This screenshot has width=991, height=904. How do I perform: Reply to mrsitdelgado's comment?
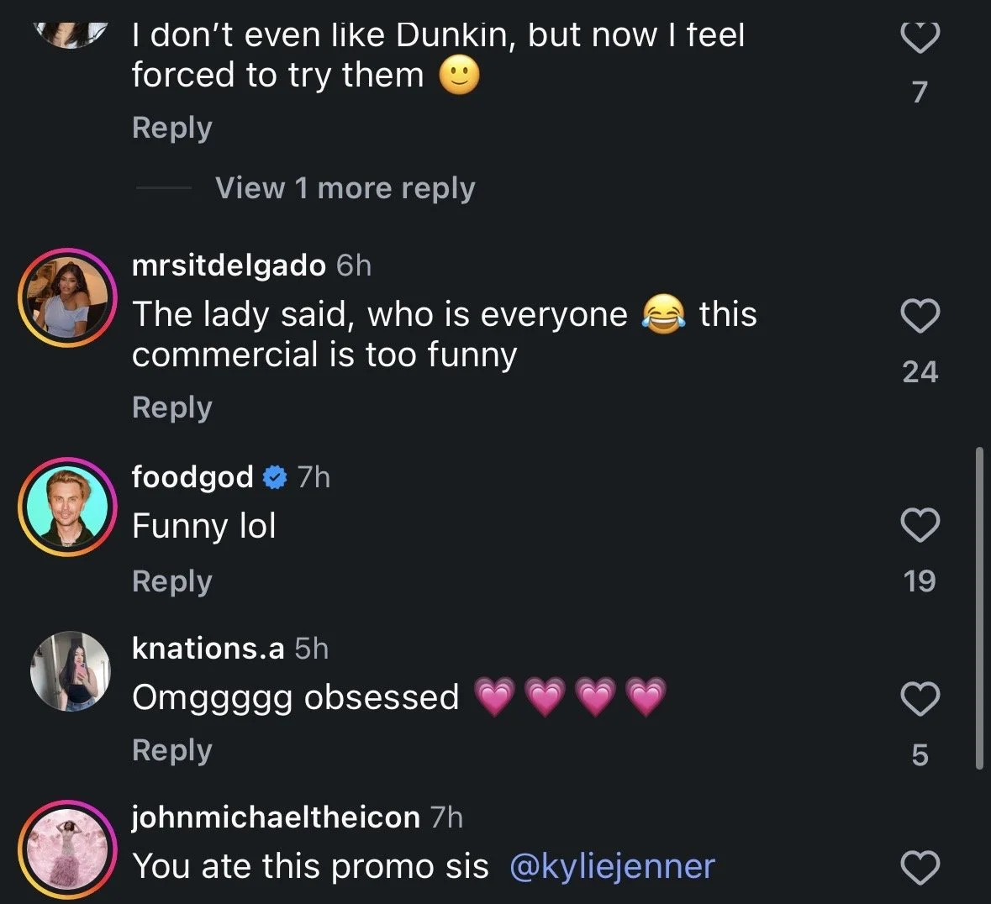click(x=172, y=408)
